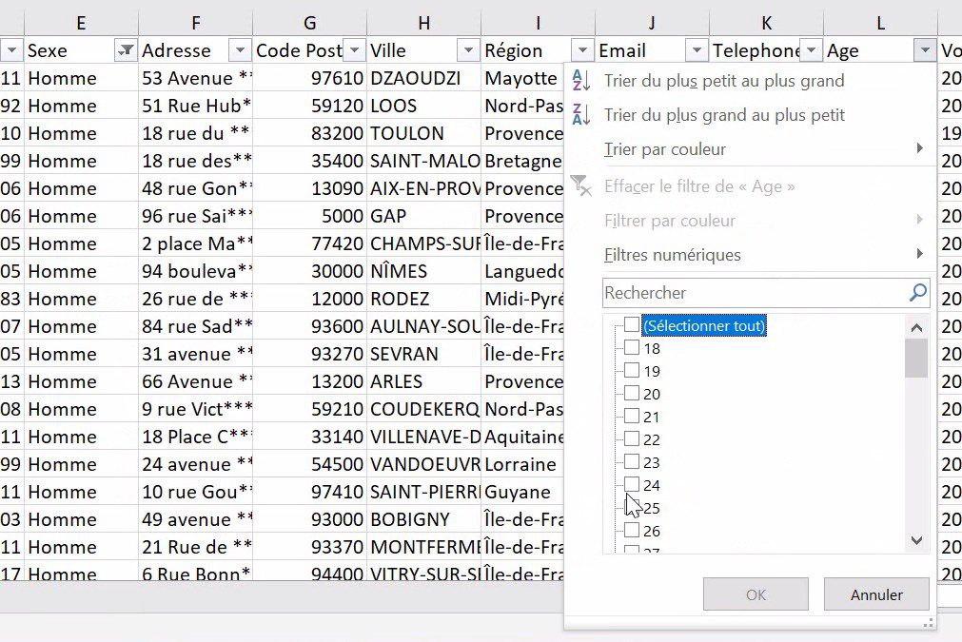Click the scroll-up arrow above the age list
The image size is (962, 642).
(x=915, y=326)
